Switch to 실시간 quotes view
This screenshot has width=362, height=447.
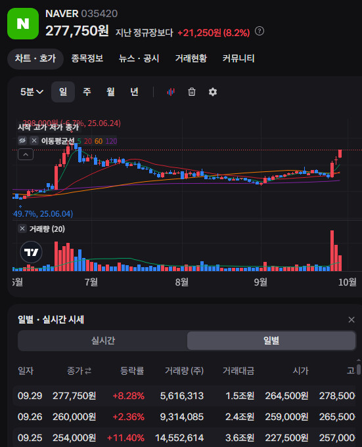[x=102, y=341]
